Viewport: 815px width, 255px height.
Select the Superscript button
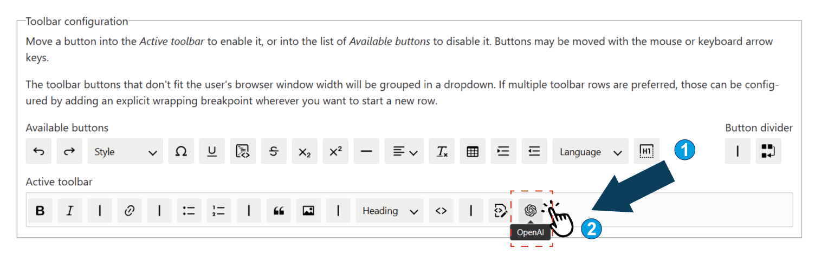(335, 152)
